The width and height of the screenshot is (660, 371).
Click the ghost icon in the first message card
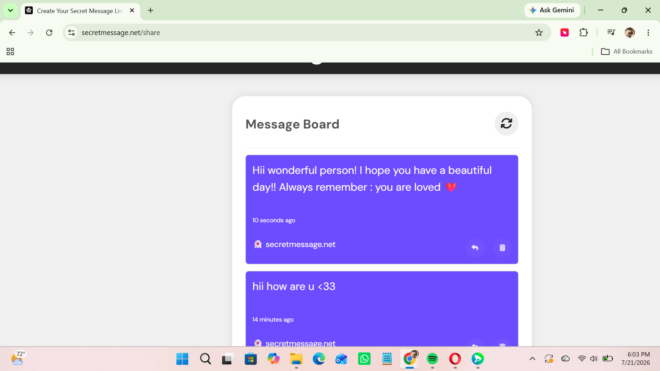click(258, 244)
